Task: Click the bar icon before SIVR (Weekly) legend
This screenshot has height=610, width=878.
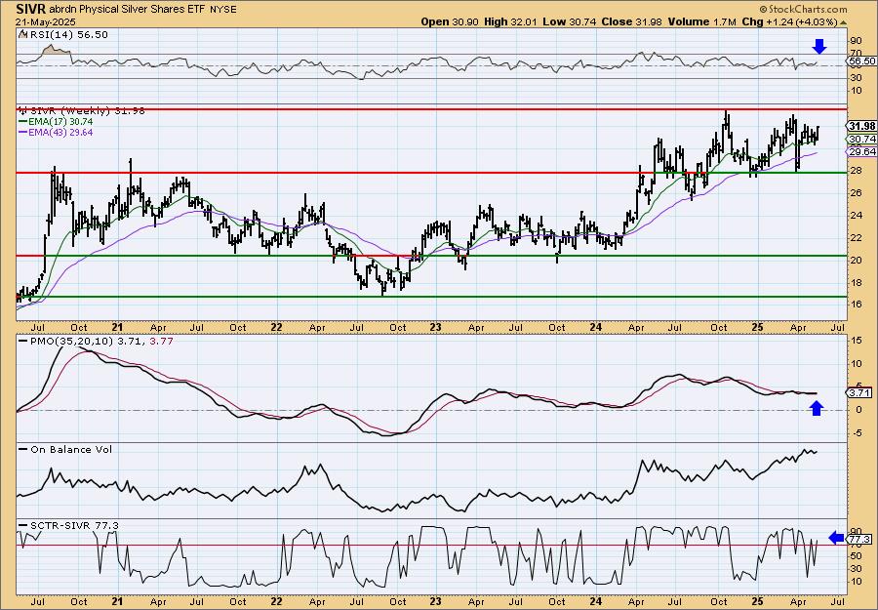Action: point(23,110)
